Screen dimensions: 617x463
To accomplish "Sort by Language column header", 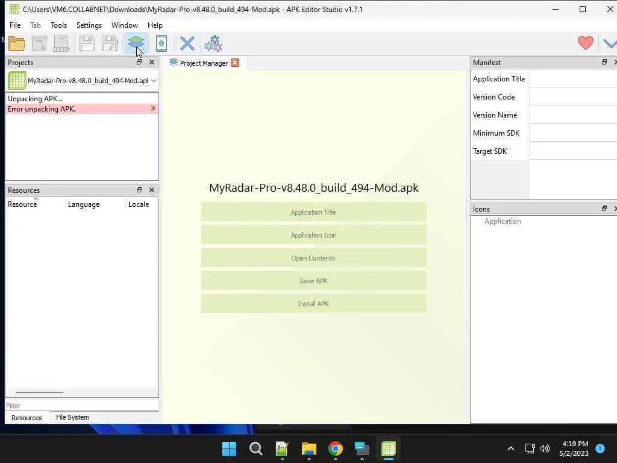I will (95, 204).
